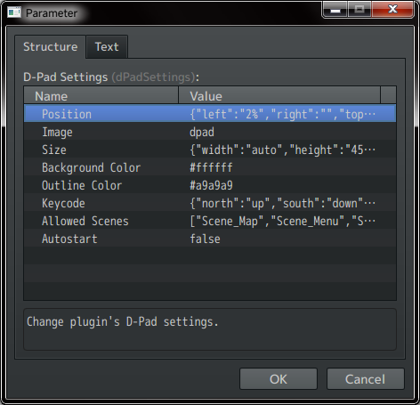Click the Parameter window icon in title bar
The width and height of the screenshot is (420, 405).
tap(14, 12)
